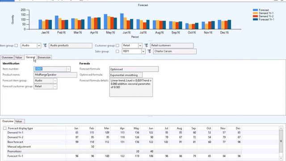Screen dimensions: 286x161
Task: Open the Dimension tab
Action: [x=44, y=57]
